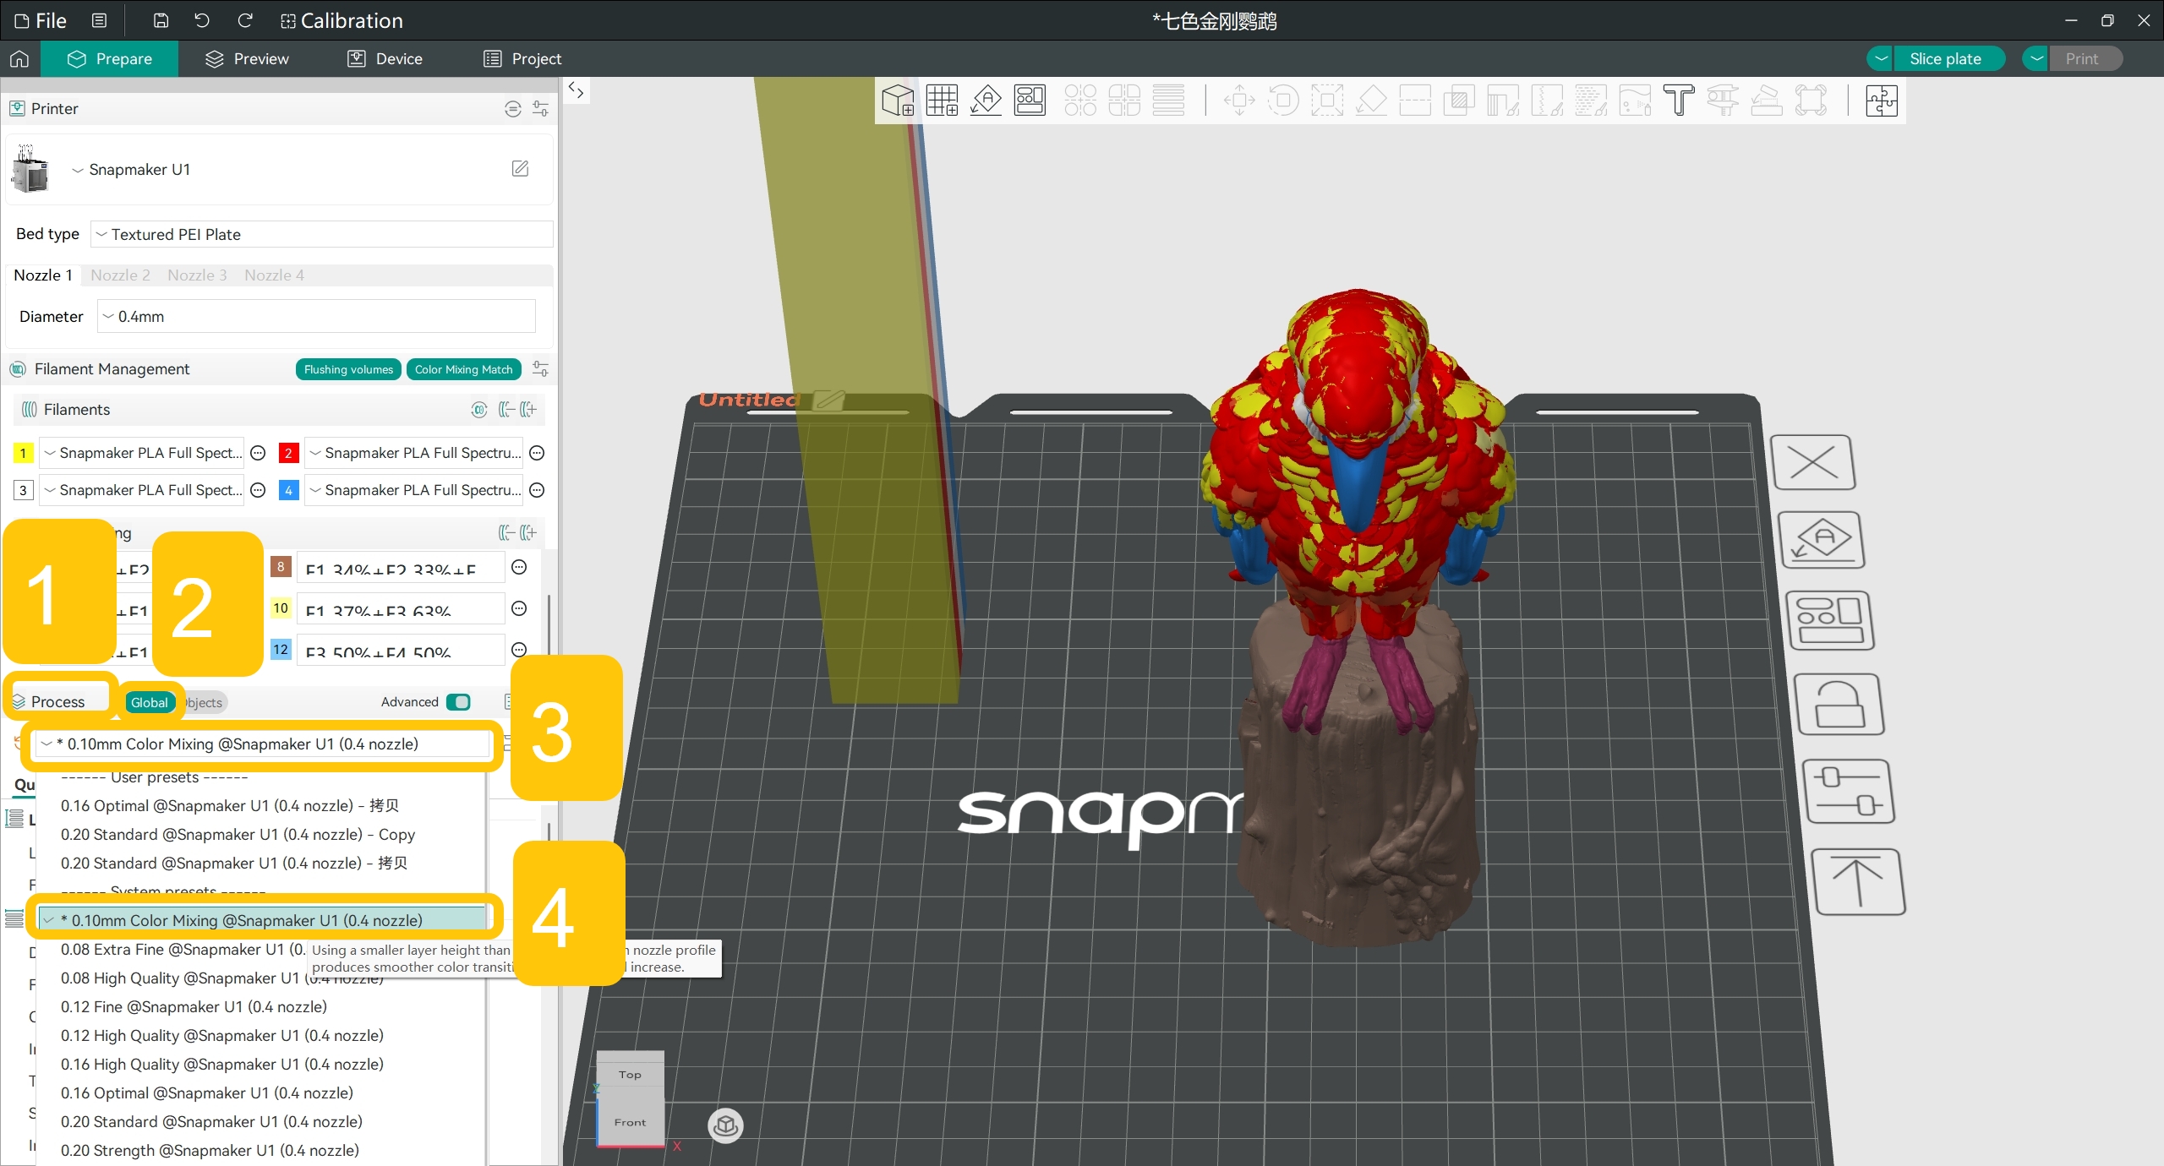Collapse the sidebar with the arrows icon
Screen dimensions: 2164x1166
[x=577, y=90]
